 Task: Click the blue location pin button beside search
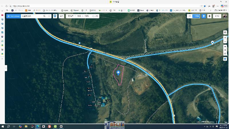(x=55, y=16)
